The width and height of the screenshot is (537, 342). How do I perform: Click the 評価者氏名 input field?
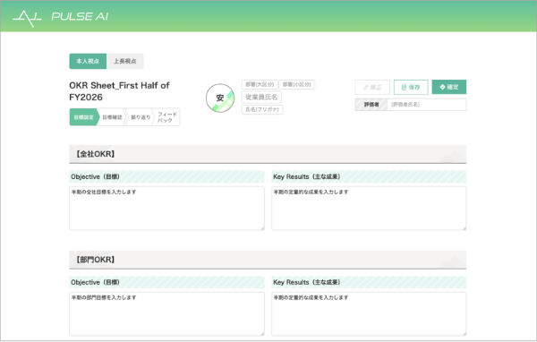pyautogui.click(x=427, y=105)
